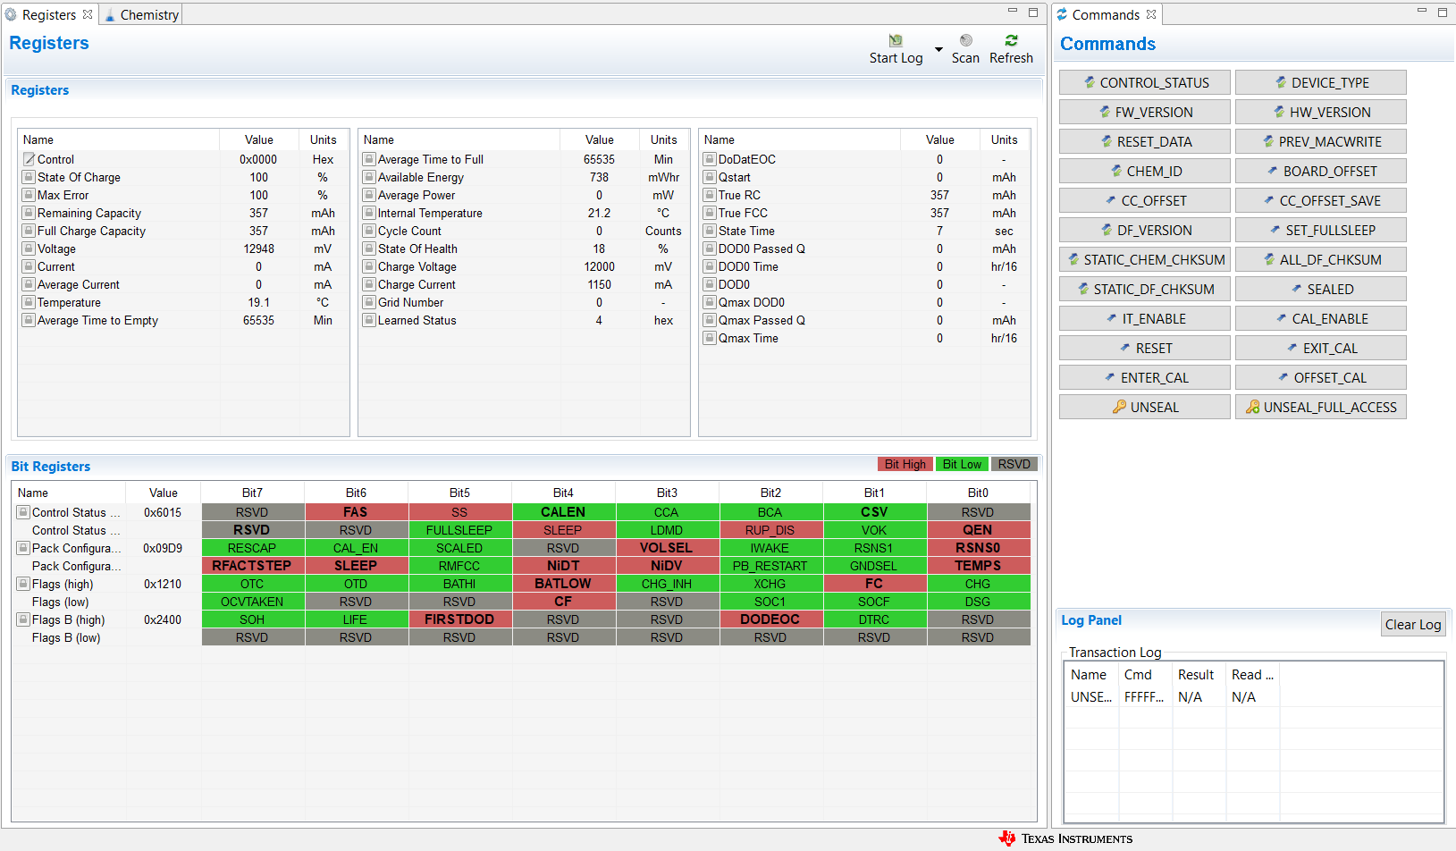
Task: Send the DF_VERSION command
Action: [x=1145, y=230]
